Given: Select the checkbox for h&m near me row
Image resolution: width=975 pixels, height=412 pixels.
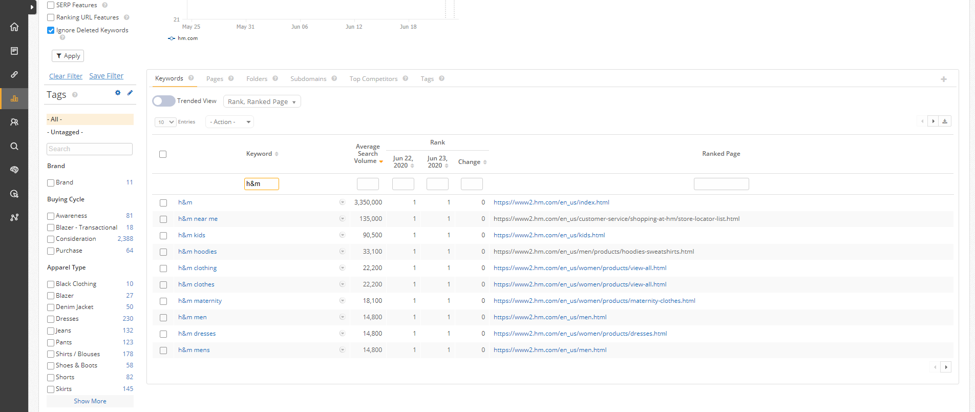Looking at the screenshot, I should (x=163, y=219).
